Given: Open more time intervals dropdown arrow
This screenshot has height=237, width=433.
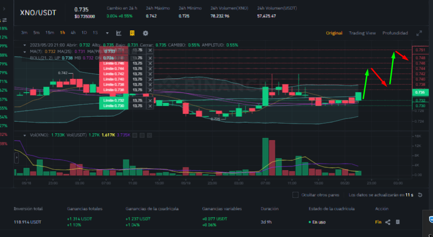Looking at the screenshot, I should coord(107,33).
